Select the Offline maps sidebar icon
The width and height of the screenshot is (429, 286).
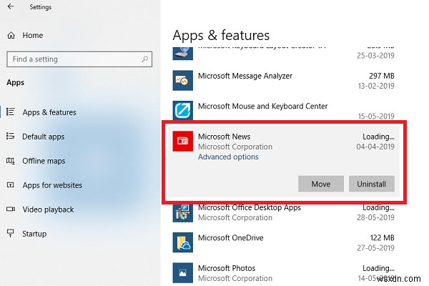tap(11, 161)
